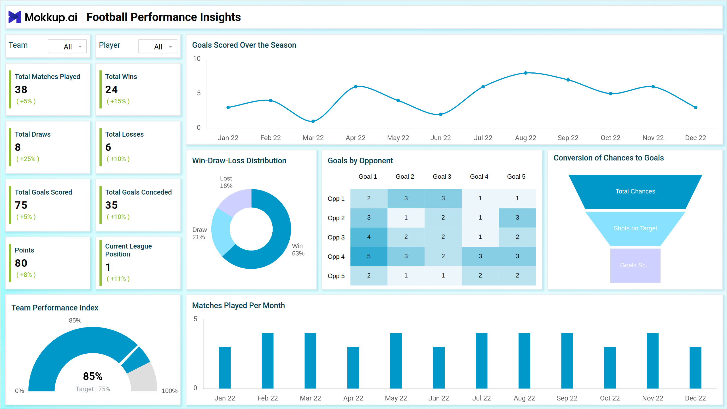Viewport: 727px width, 409px height.
Task: Open the Team filter dropdown
Action: click(x=67, y=46)
